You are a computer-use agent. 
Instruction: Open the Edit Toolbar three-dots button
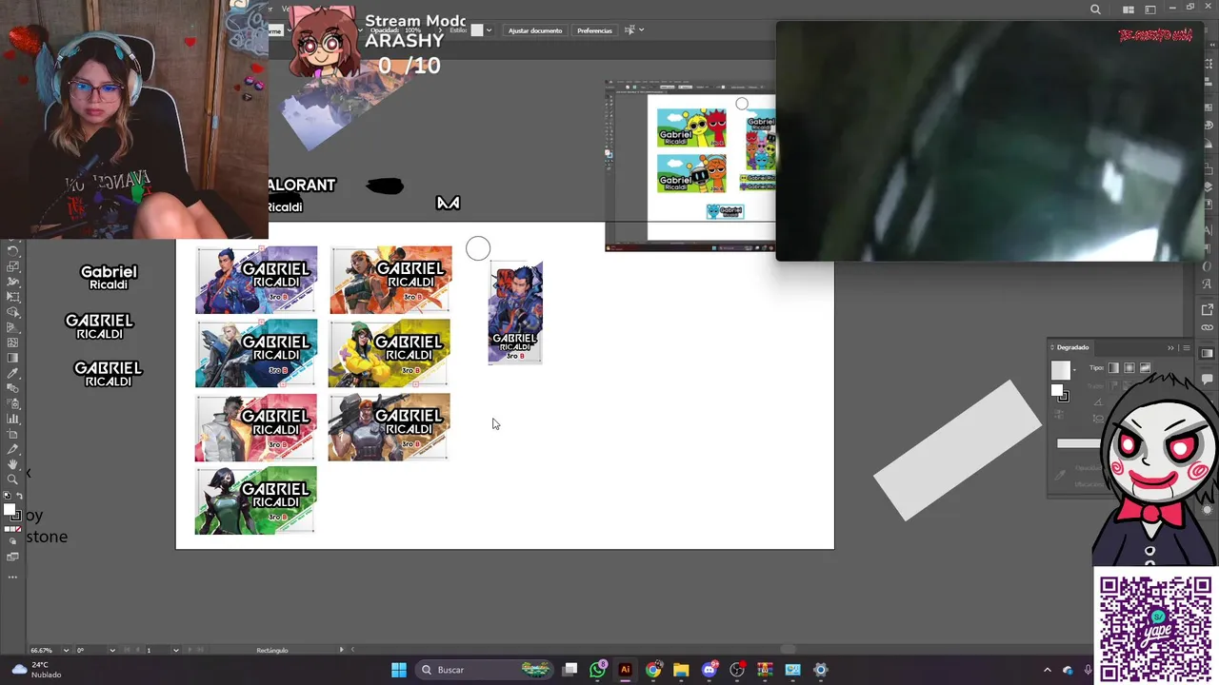tap(12, 577)
